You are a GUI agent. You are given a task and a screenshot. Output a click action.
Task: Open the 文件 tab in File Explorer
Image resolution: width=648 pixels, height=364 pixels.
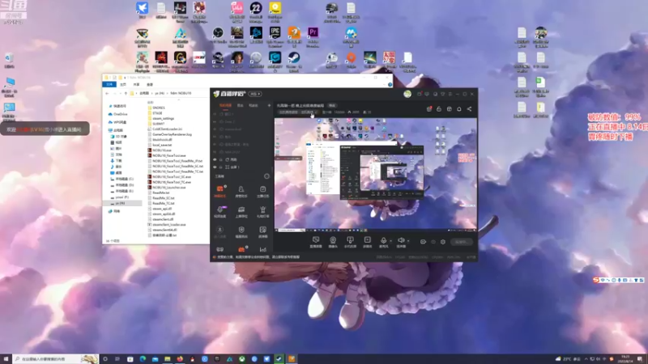(x=109, y=84)
